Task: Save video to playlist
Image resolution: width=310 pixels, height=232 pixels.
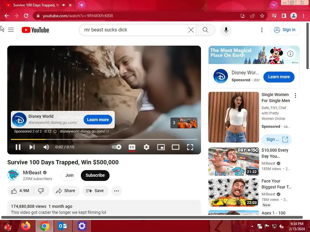Action: click(95, 191)
